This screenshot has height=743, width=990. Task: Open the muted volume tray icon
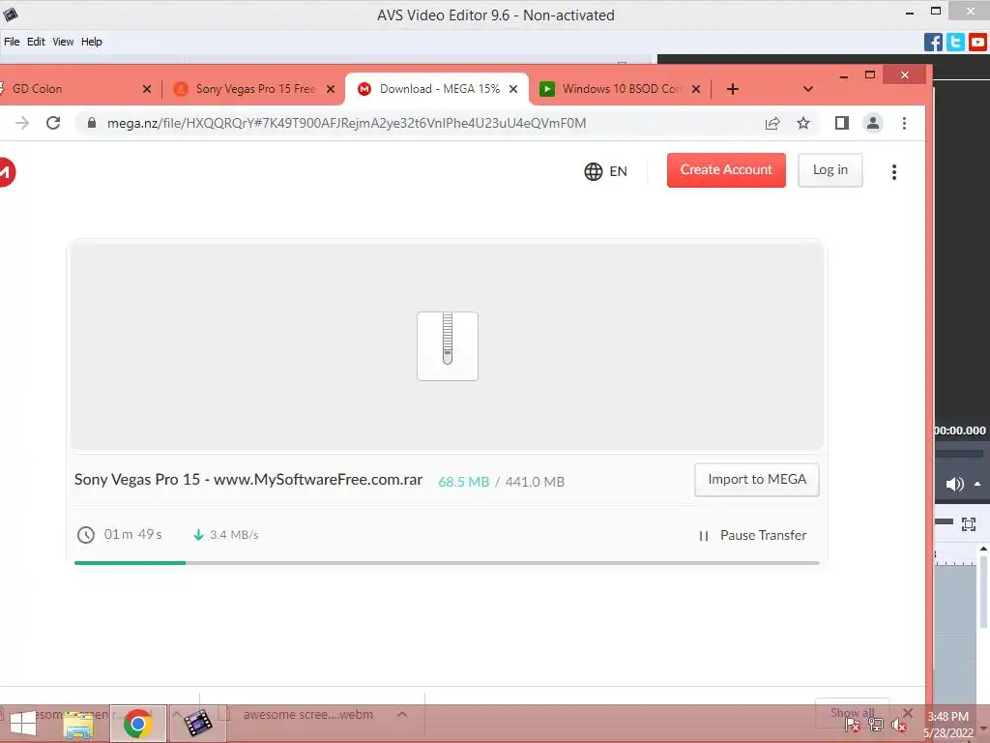898,726
